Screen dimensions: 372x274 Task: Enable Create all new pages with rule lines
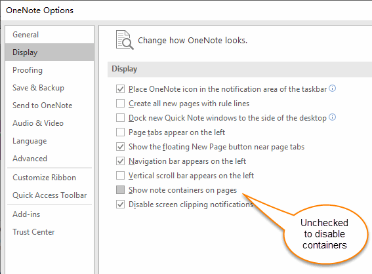click(x=120, y=104)
